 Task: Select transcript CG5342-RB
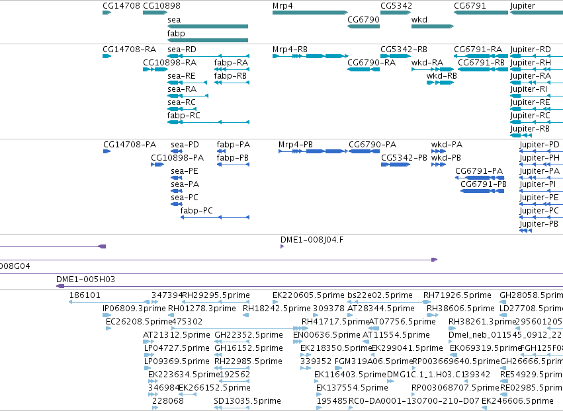point(396,56)
